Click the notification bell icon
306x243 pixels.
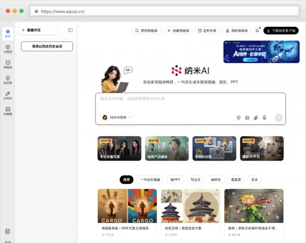point(257,31)
